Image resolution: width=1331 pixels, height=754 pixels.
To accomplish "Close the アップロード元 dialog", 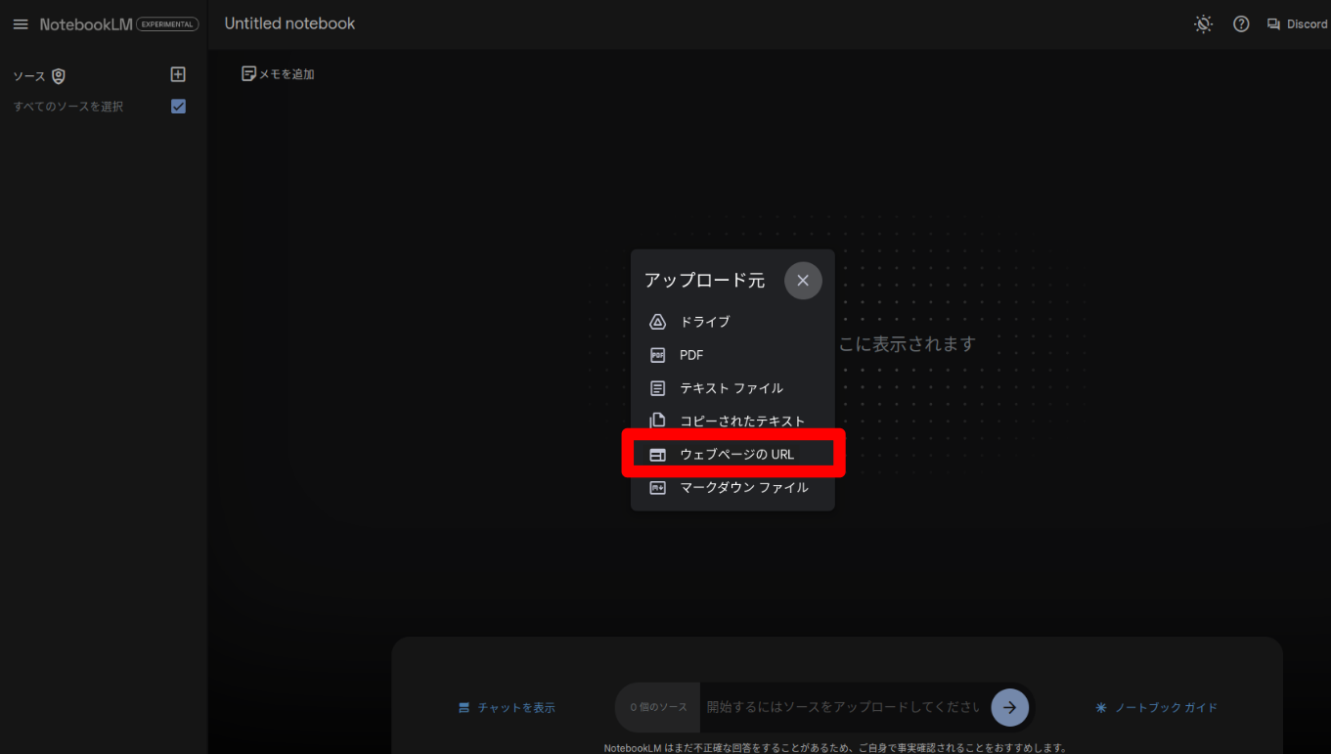I will [x=802, y=281].
